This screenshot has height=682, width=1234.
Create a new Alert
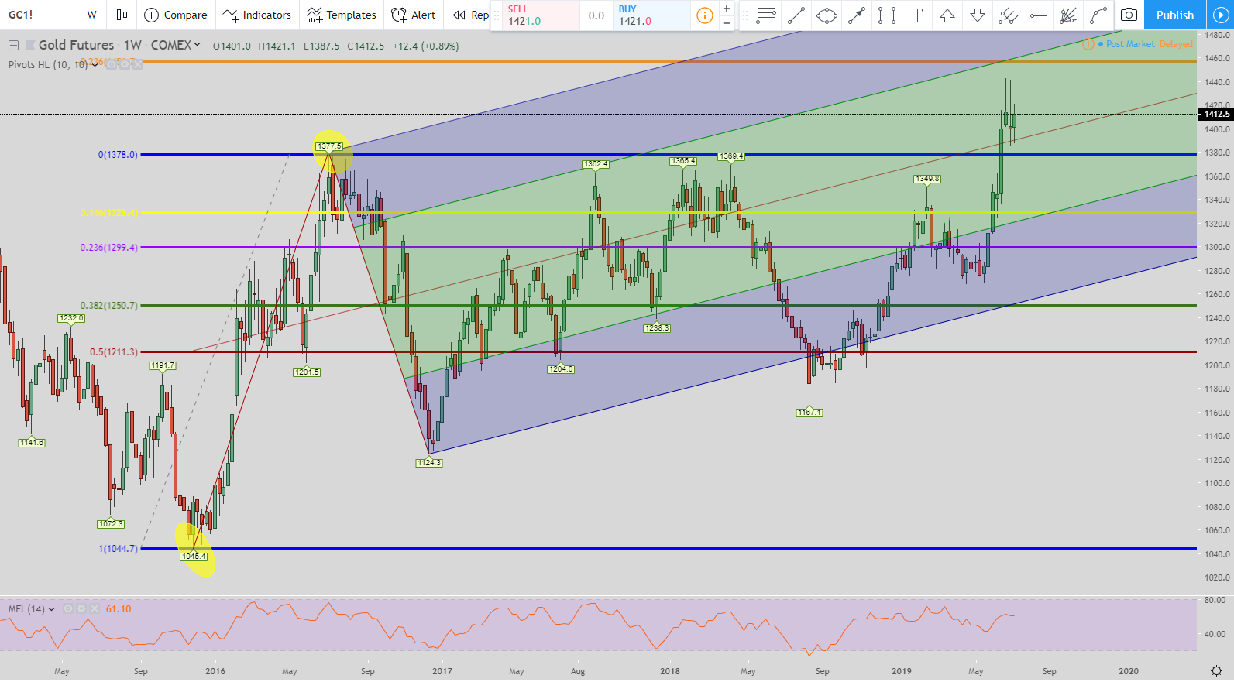pos(414,15)
